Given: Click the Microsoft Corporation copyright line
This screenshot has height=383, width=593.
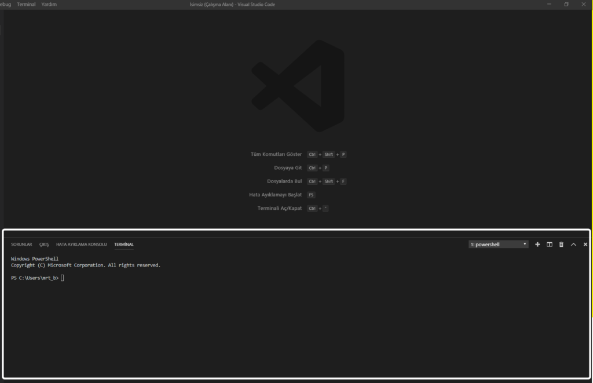Looking at the screenshot, I should coord(86,265).
